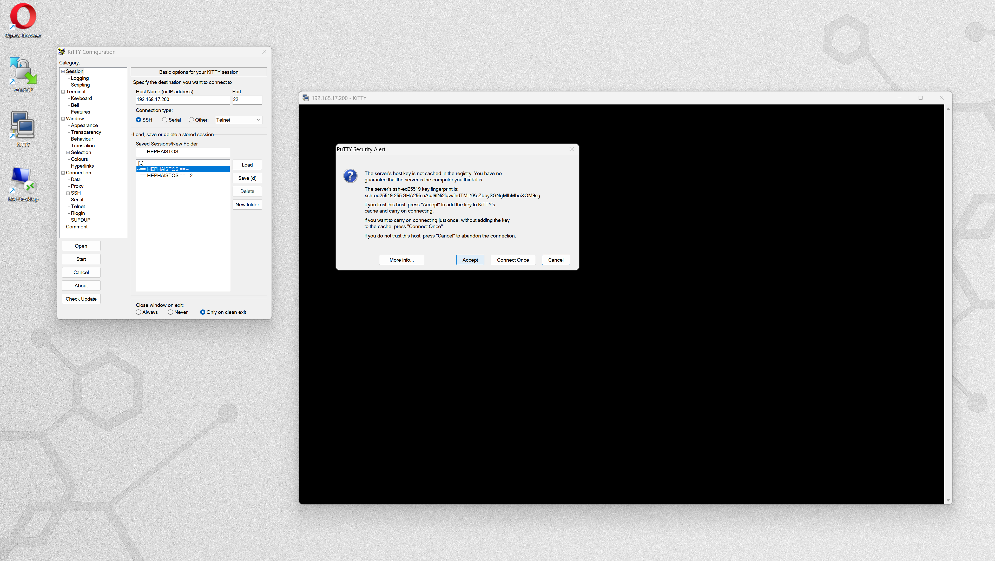This screenshot has width=995, height=561.
Task: Click the KiTTY Configuration title bar icon
Action: pyautogui.click(x=62, y=52)
